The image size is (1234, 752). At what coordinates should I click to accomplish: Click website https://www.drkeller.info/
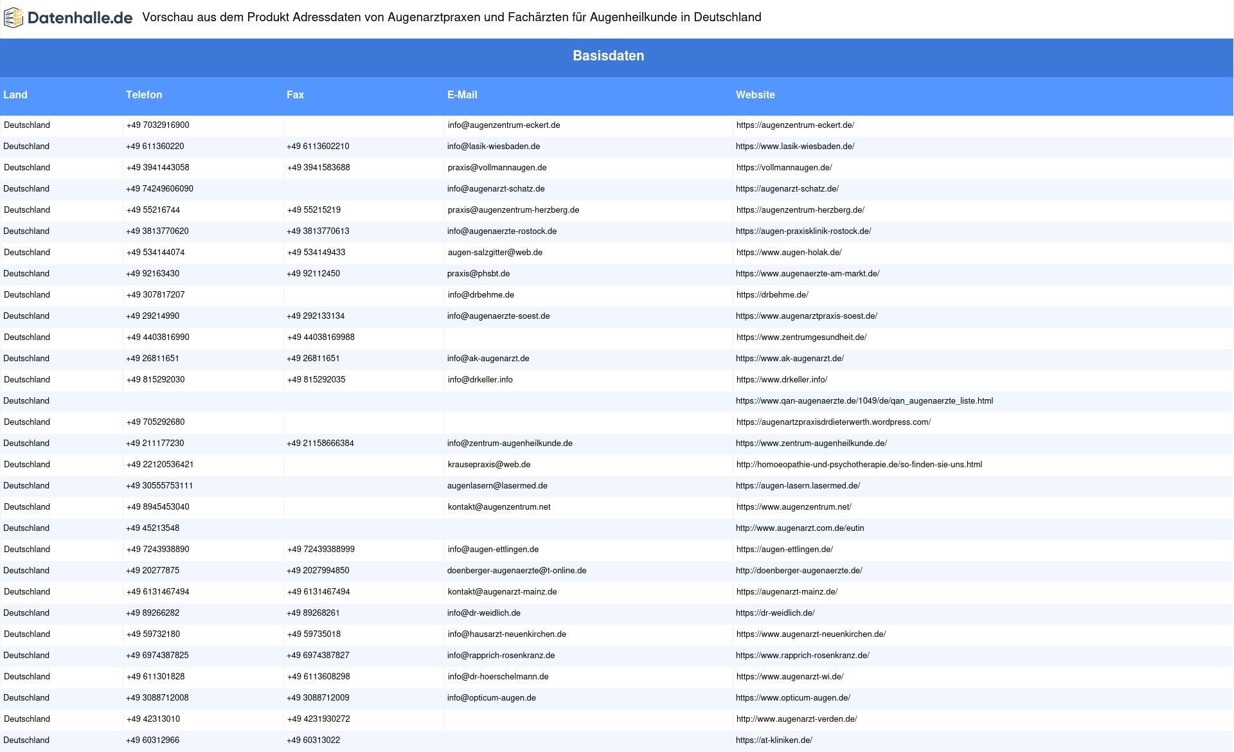[x=782, y=380]
